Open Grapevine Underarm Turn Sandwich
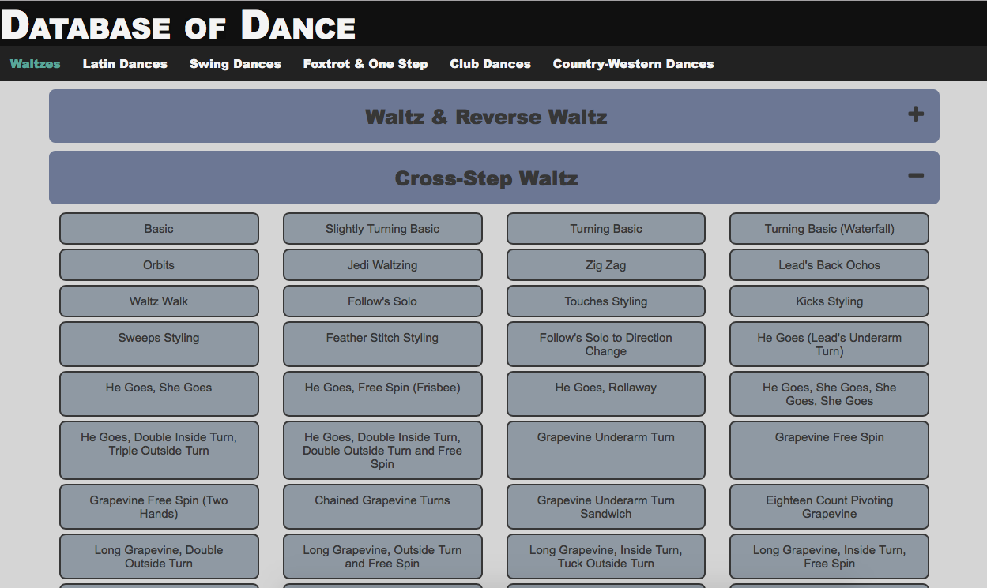987x588 pixels. 605,507
